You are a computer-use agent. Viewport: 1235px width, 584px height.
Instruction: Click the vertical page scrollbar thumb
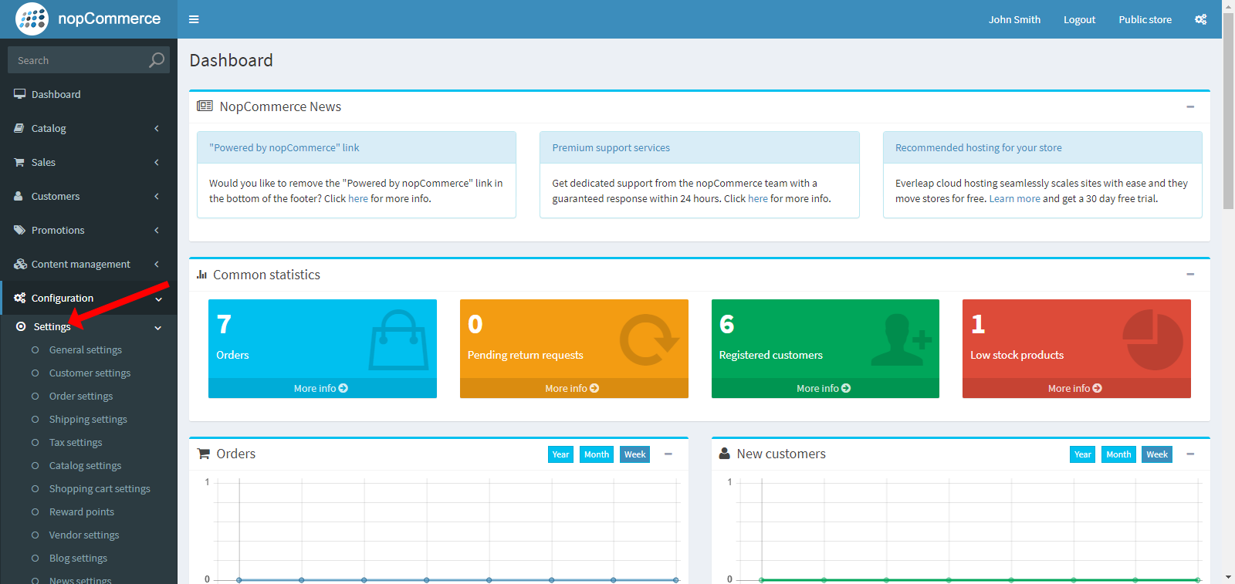(1228, 112)
